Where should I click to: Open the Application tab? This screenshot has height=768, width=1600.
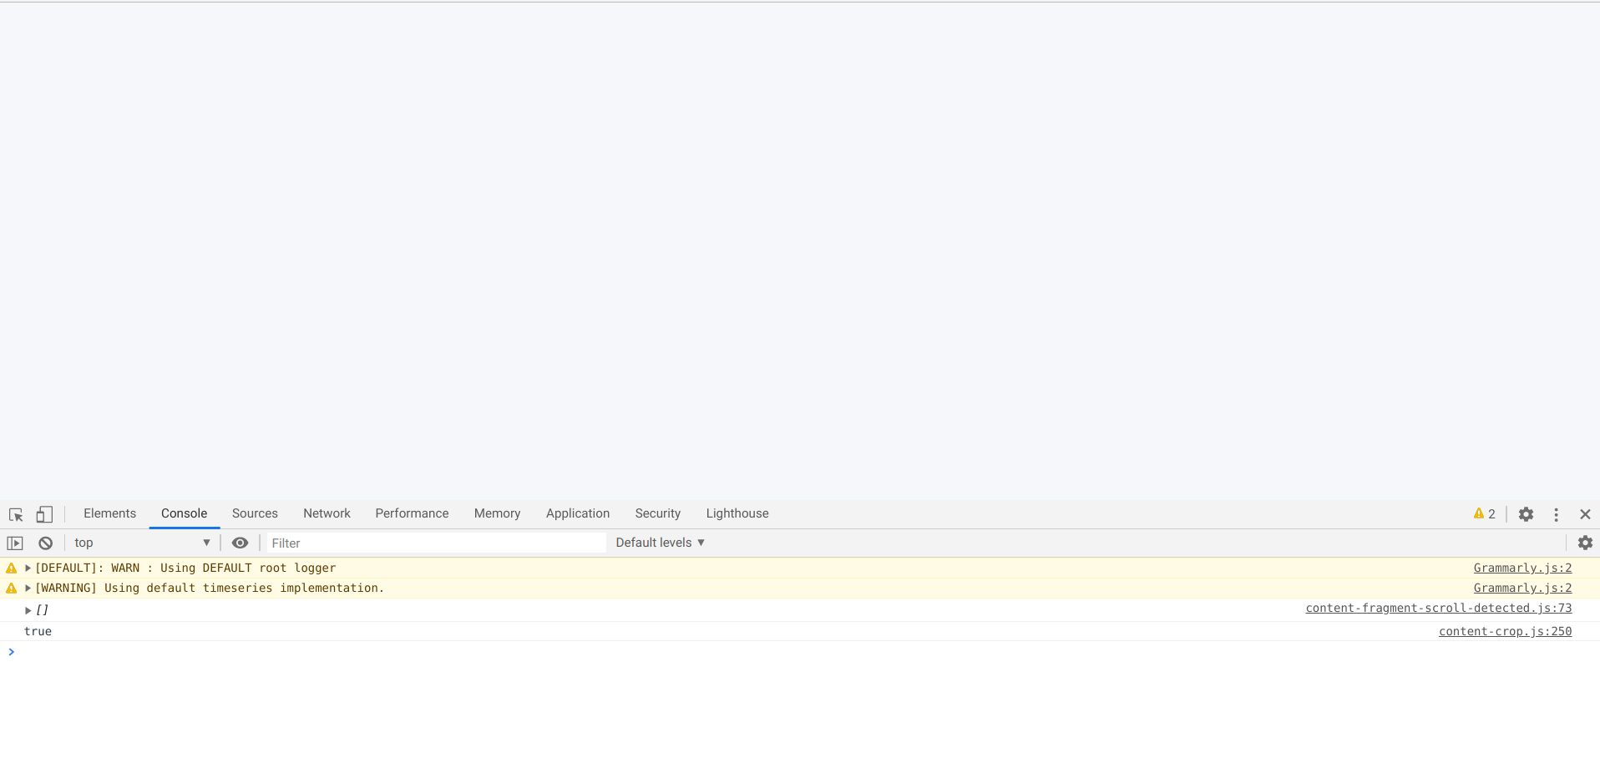(x=578, y=514)
